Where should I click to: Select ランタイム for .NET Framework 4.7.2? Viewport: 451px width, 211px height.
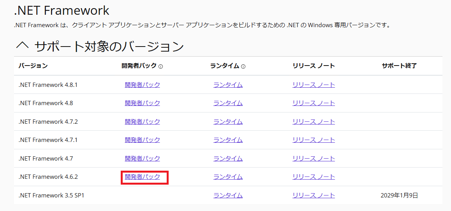click(x=228, y=121)
